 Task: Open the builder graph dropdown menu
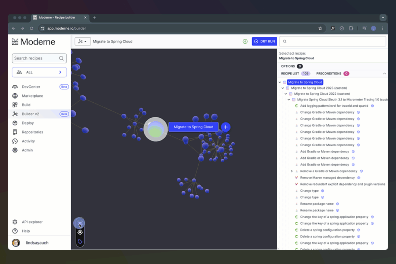click(x=82, y=41)
